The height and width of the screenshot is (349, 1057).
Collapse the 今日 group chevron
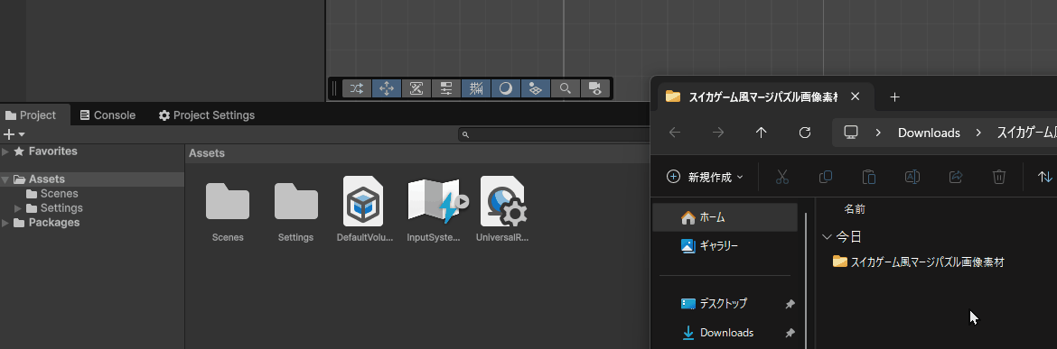827,236
